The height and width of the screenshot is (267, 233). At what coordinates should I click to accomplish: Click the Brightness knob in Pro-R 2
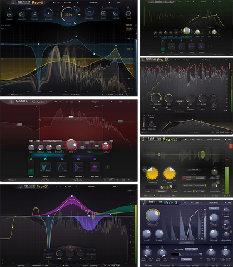click(x=90, y=12)
